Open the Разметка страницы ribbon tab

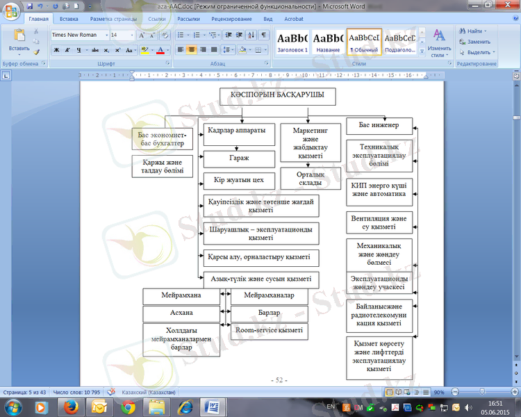click(x=113, y=19)
